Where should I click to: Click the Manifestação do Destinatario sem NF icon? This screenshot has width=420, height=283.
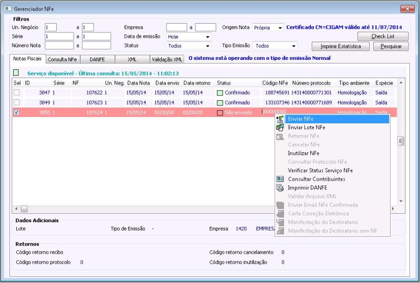click(x=280, y=230)
